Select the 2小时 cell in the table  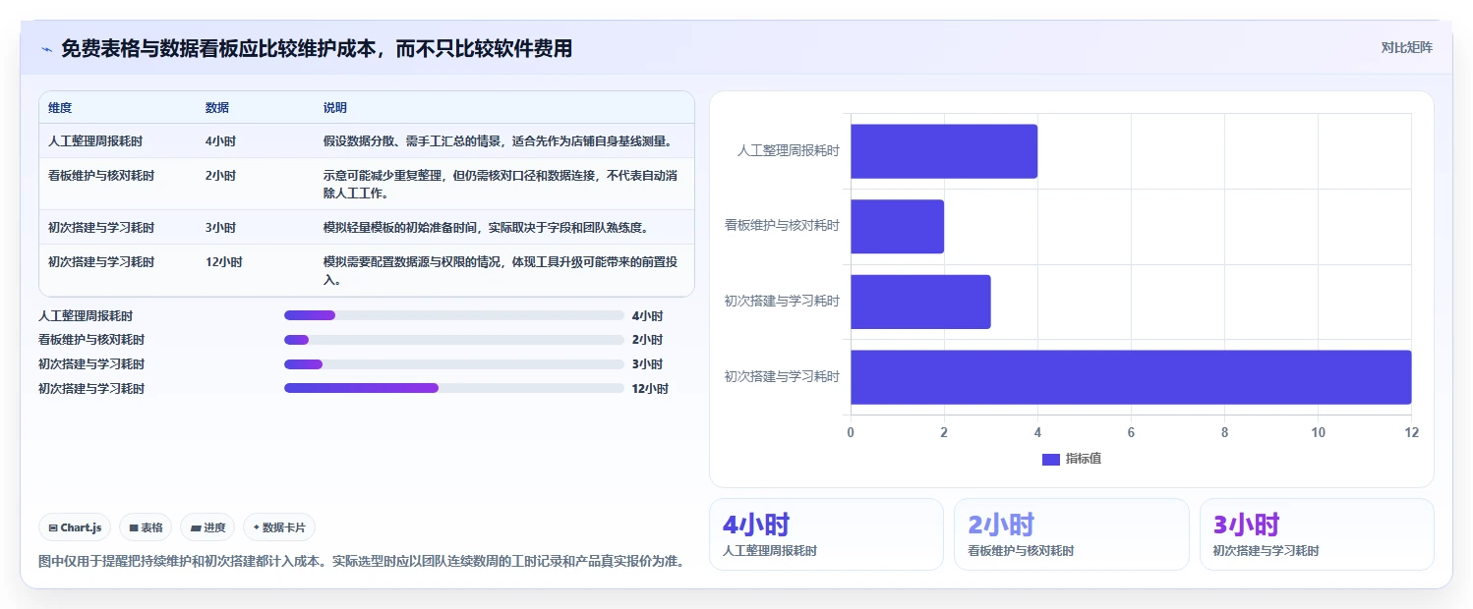[220, 176]
